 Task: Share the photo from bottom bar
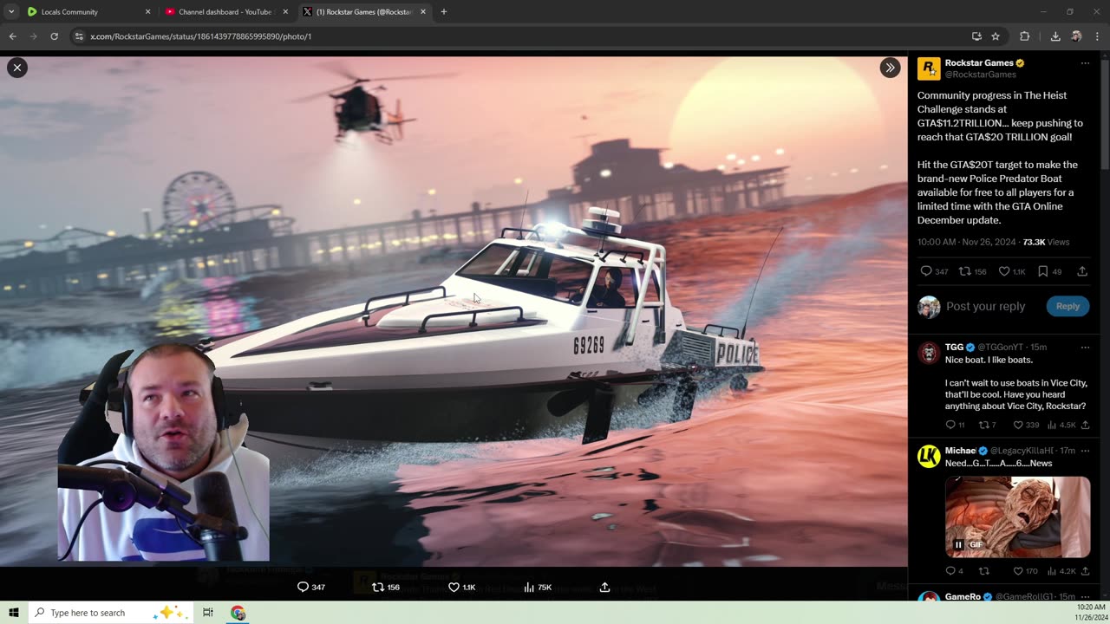pos(604,587)
